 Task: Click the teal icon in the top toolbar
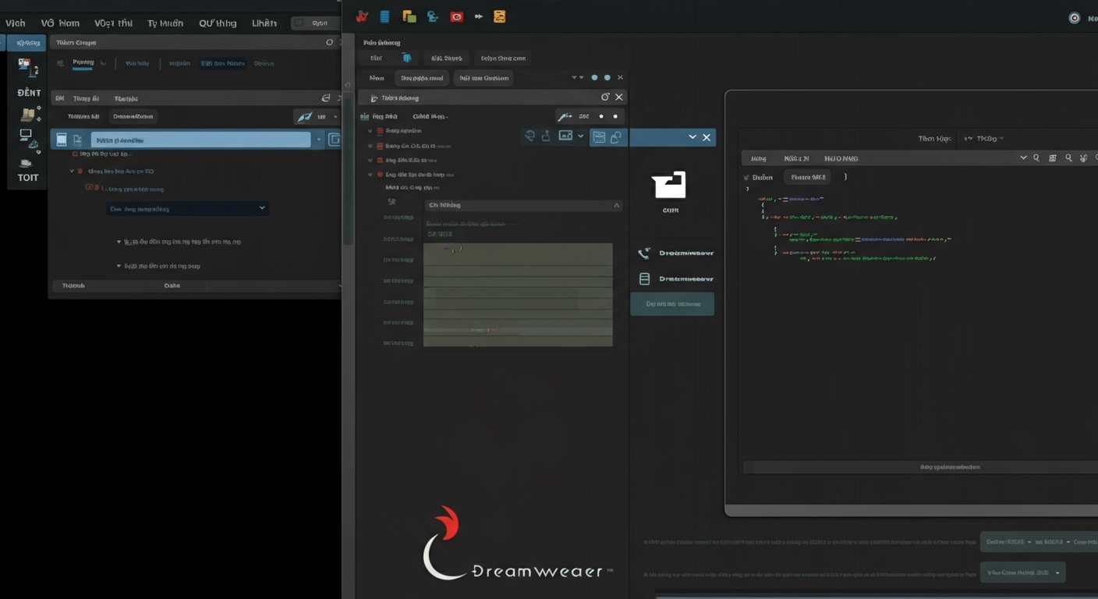coord(432,16)
